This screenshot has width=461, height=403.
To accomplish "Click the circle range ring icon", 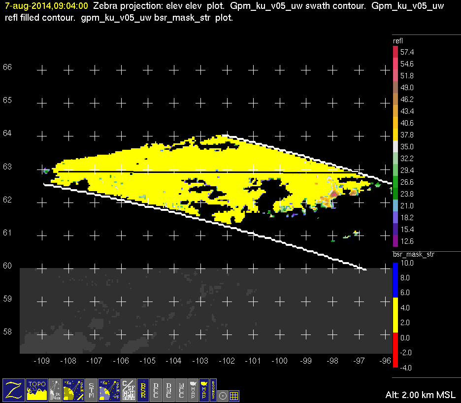I will [x=223, y=395].
